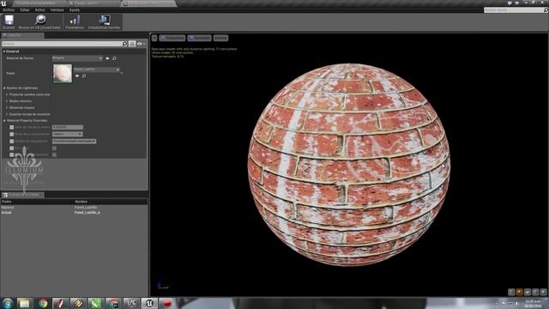The image size is (549, 309).
Task: Open the Archivo menu
Action: pos(9,9)
